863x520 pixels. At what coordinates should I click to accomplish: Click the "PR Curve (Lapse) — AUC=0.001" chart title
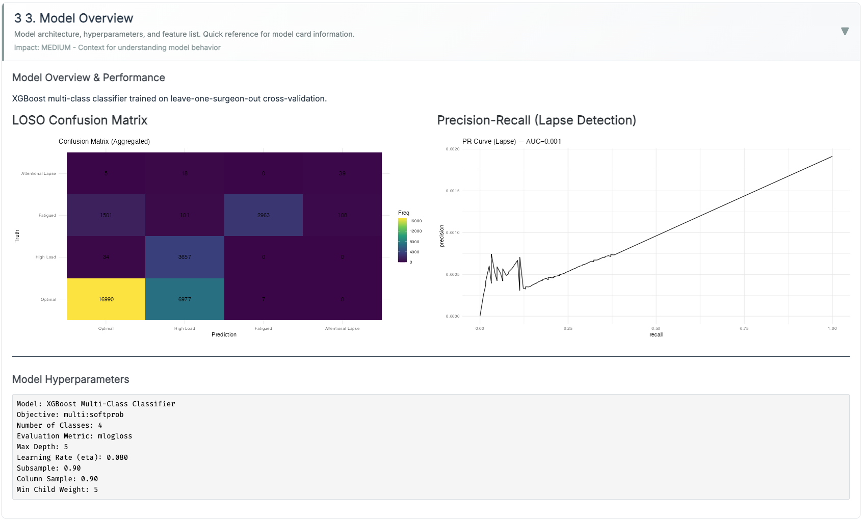[511, 141]
